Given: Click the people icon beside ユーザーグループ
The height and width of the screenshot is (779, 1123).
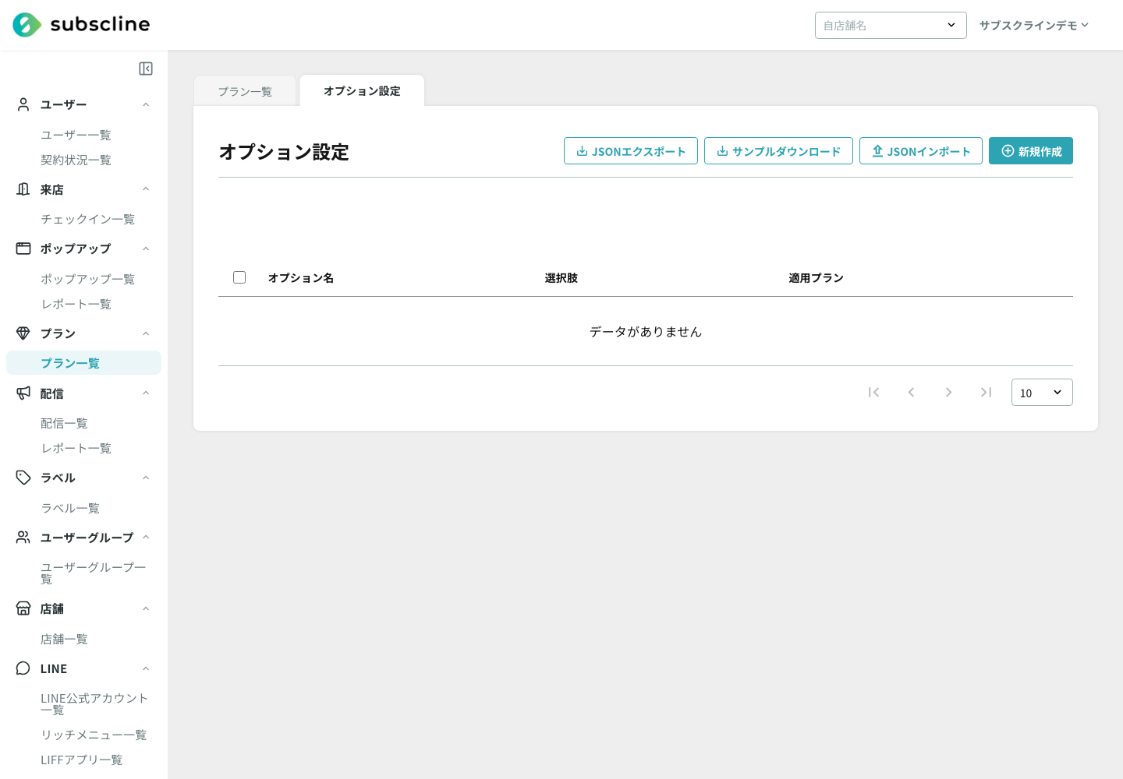Looking at the screenshot, I should click(23, 538).
